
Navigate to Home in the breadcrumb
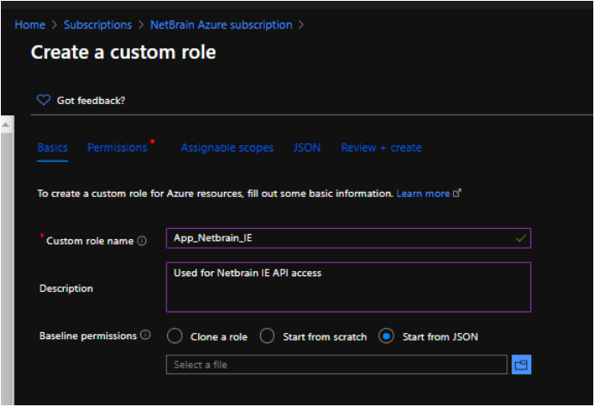pos(29,25)
